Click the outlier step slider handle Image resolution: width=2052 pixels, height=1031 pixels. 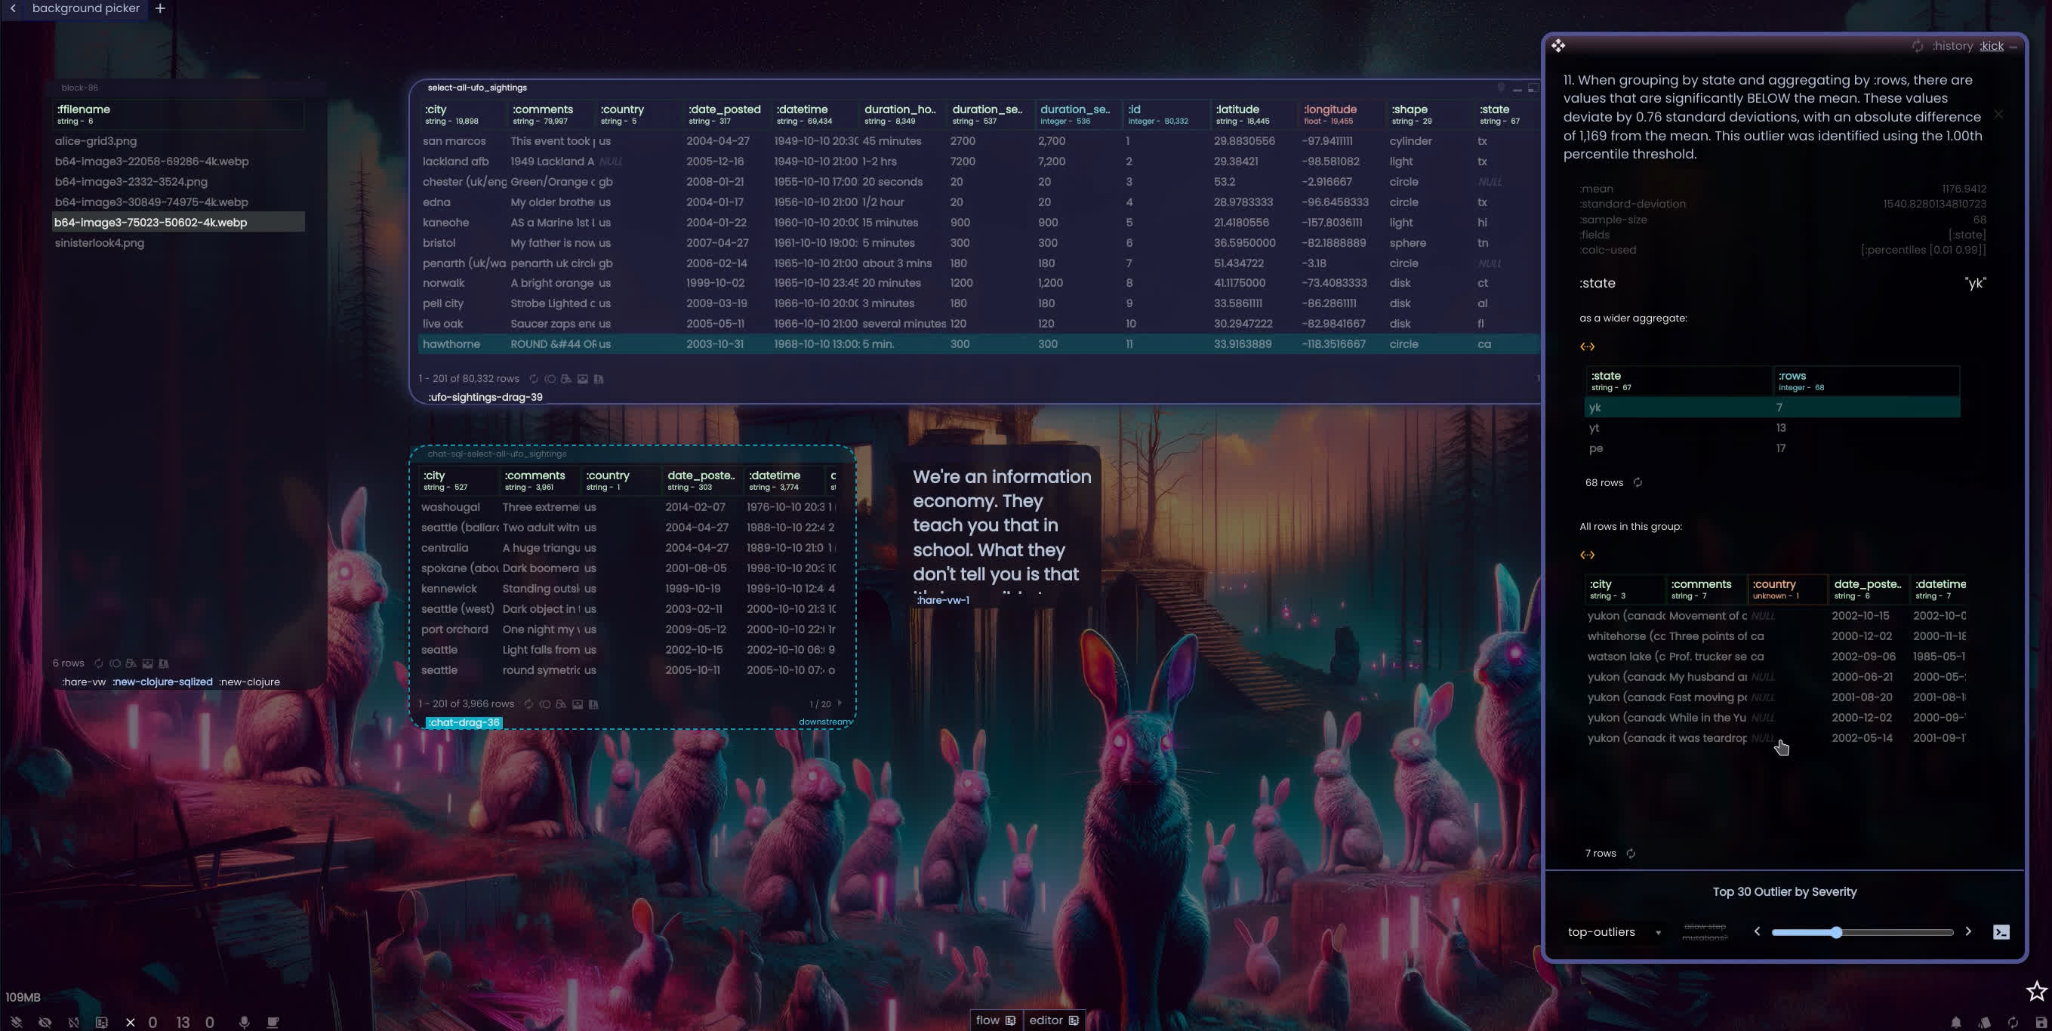click(1836, 932)
